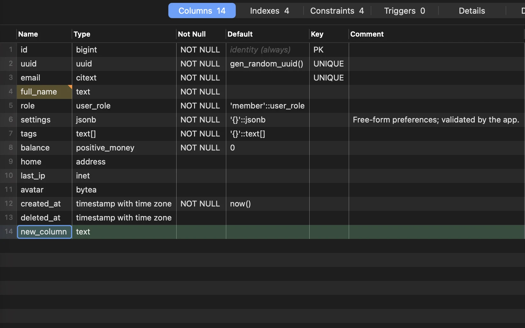Open the Constraints 4 tab
This screenshot has width=525, height=328.
point(337,11)
